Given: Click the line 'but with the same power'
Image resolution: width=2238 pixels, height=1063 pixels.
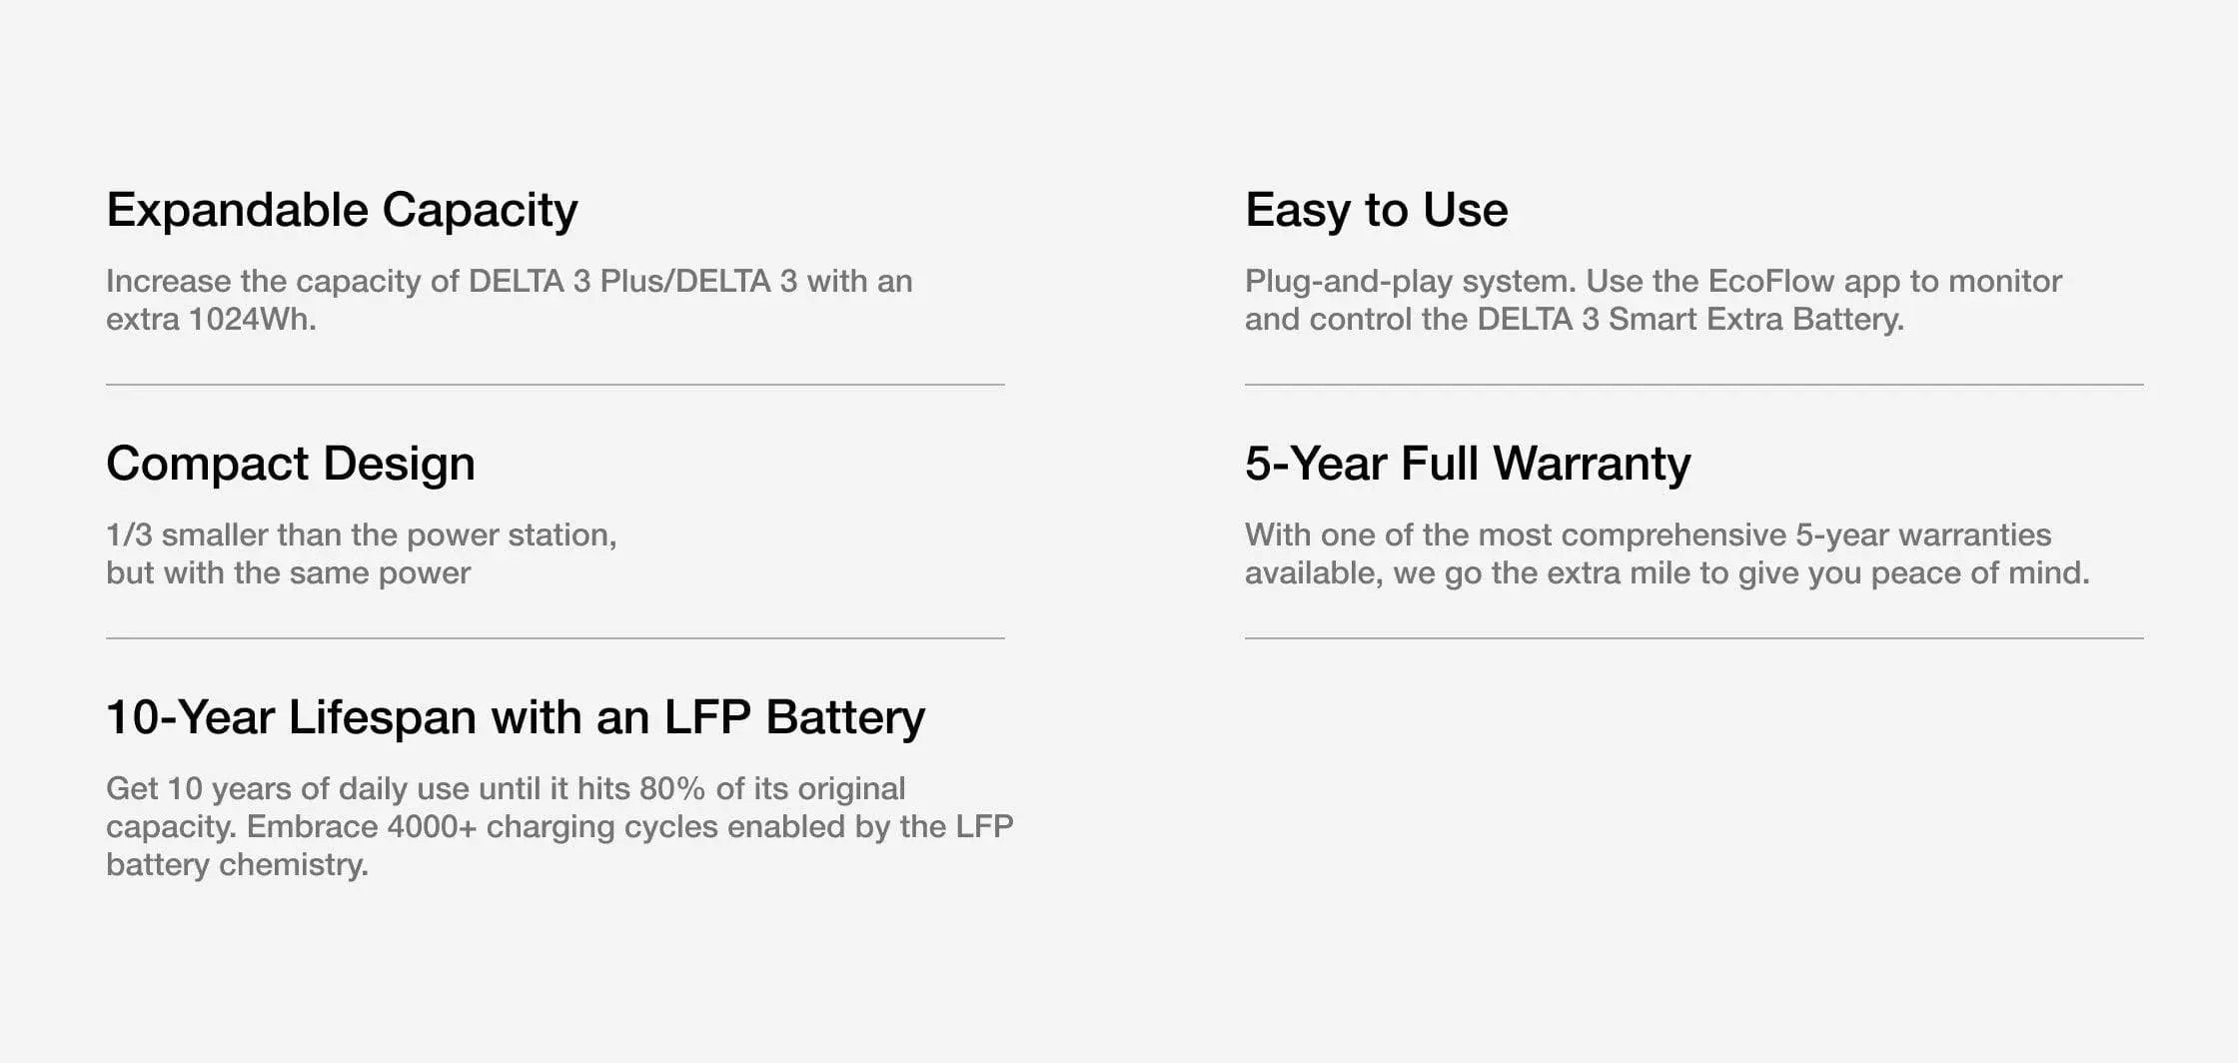Looking at the screenshot, I should point(288,573).
